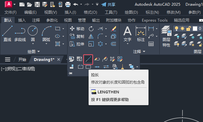This screenshot has height=122, width=203.
Task: Click the rectangle draw tool icon
Action: 58,29
